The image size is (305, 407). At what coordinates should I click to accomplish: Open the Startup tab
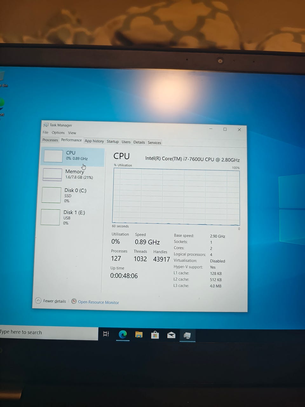(112, 141)
